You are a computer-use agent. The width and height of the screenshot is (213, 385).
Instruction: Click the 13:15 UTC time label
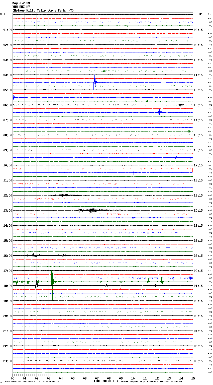pos(198,105)
